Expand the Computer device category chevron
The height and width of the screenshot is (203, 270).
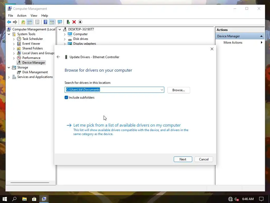tap(65, 34)
